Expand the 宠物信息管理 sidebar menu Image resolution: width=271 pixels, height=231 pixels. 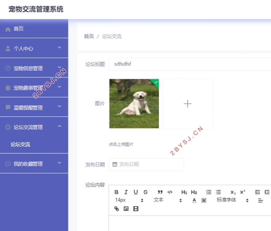(x=34, y=68)
